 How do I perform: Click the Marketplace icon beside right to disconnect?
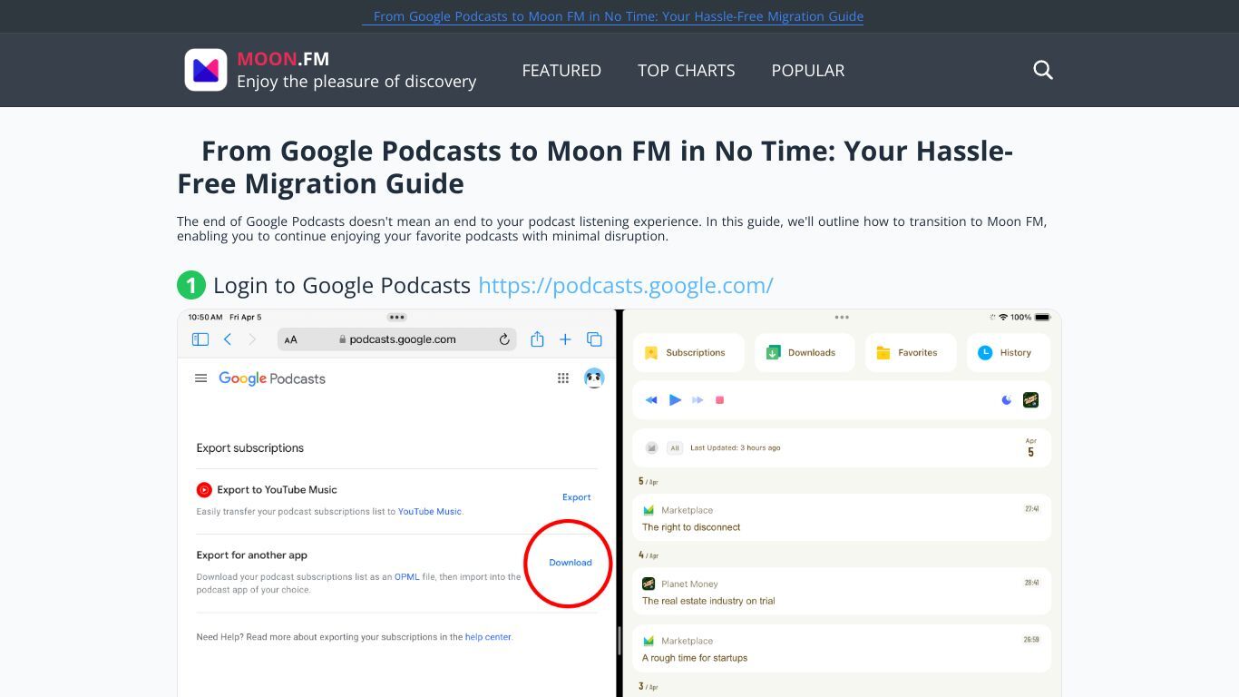coord(649,510)
